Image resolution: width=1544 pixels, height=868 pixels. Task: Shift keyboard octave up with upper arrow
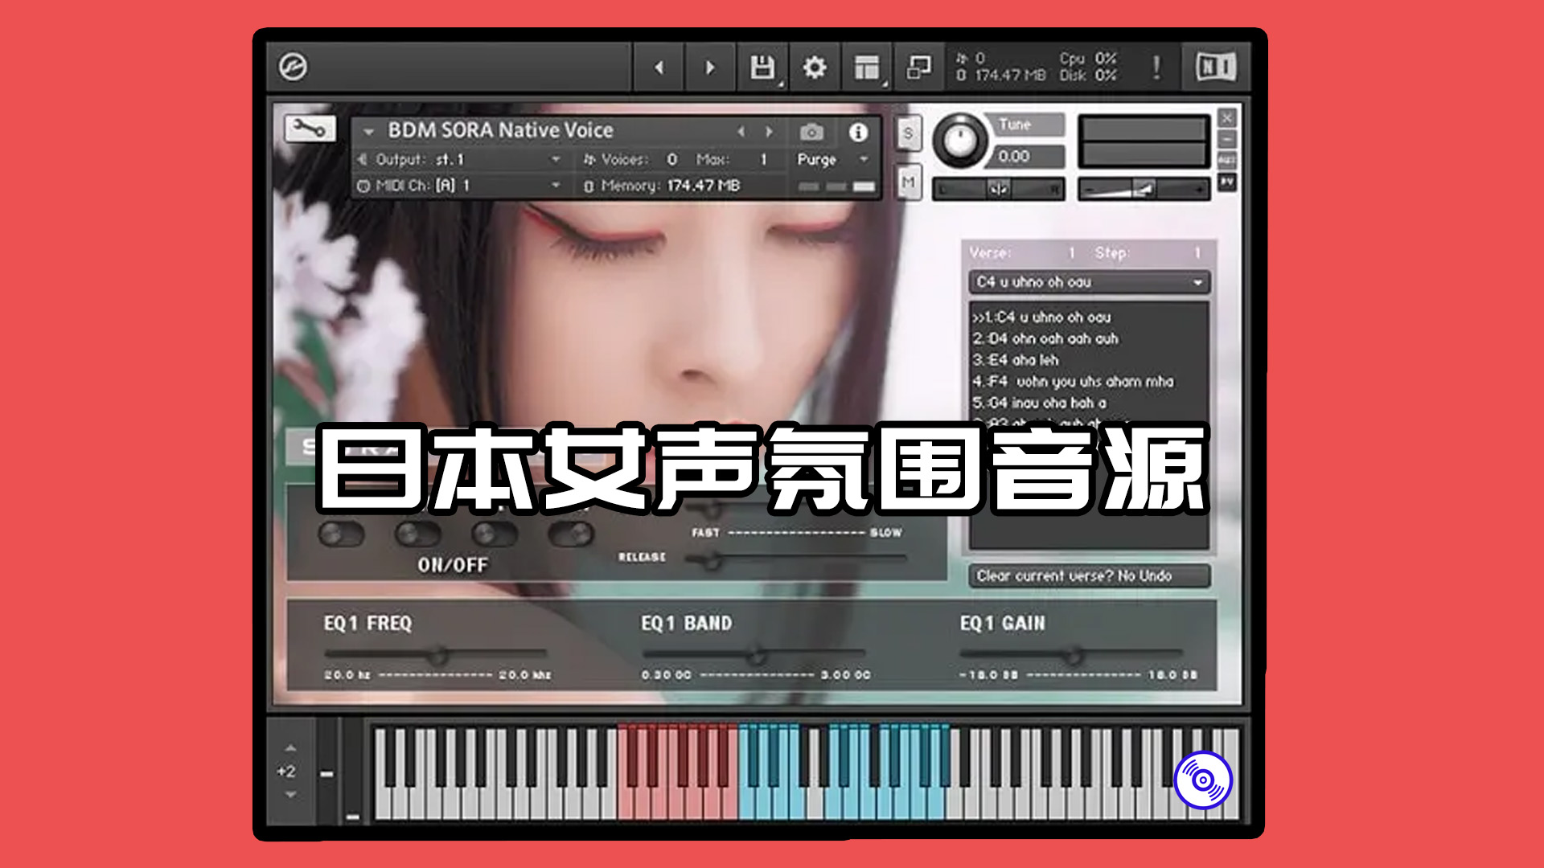[x=290, y=748]
